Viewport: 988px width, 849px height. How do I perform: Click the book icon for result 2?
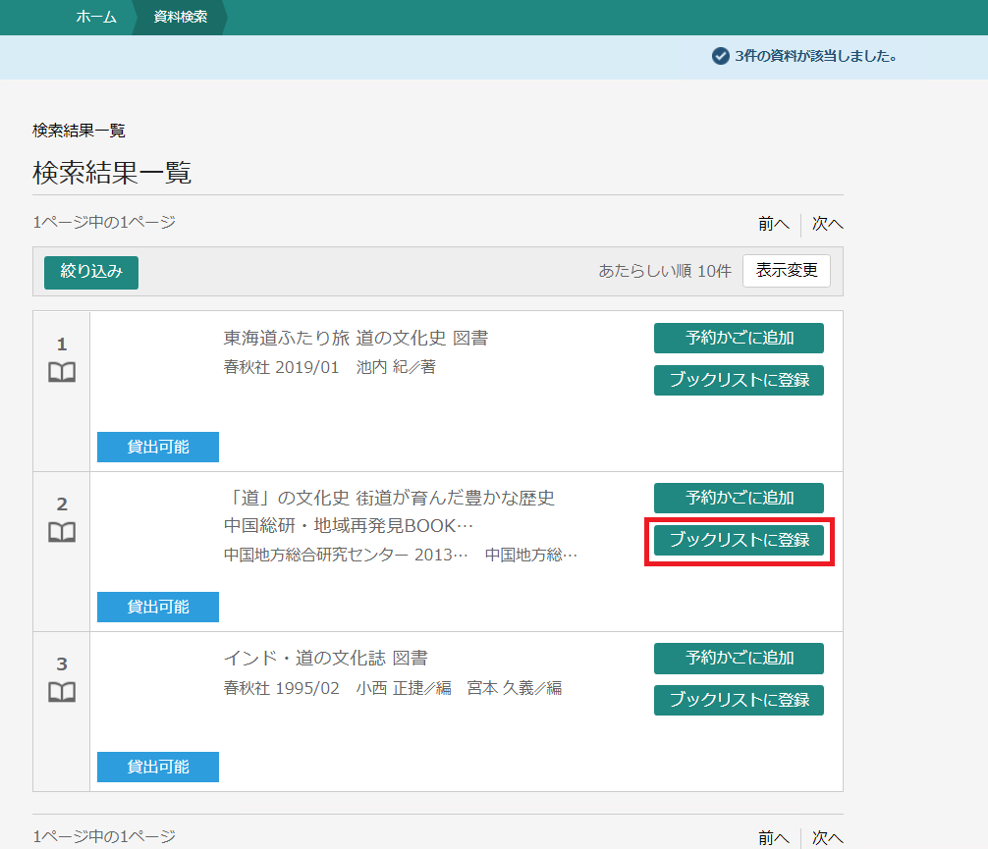click(x=62, y=533)
